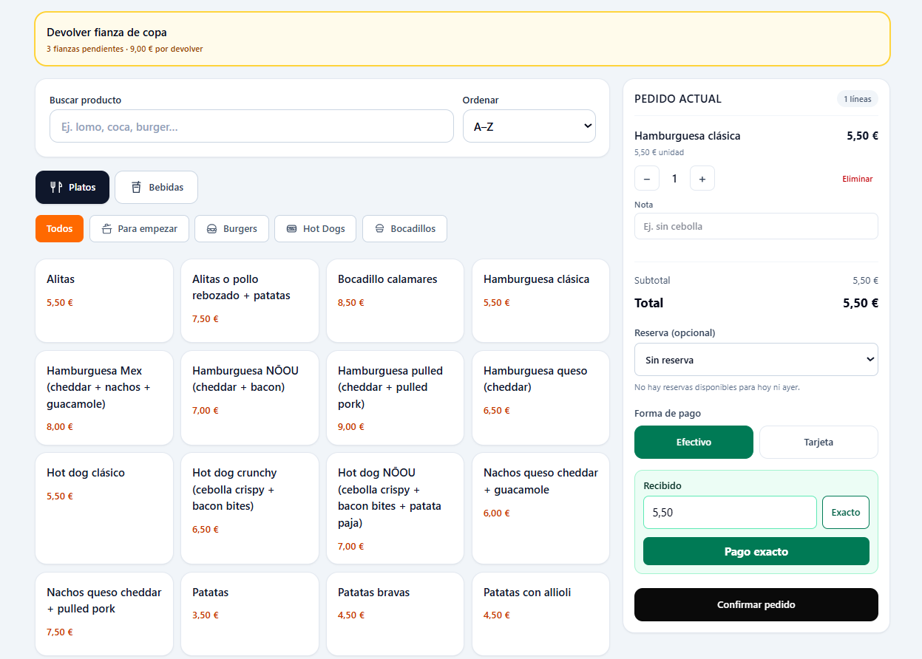
Task: Add Hamburguesa Mex to the order
Action: [x=104, y=398]
